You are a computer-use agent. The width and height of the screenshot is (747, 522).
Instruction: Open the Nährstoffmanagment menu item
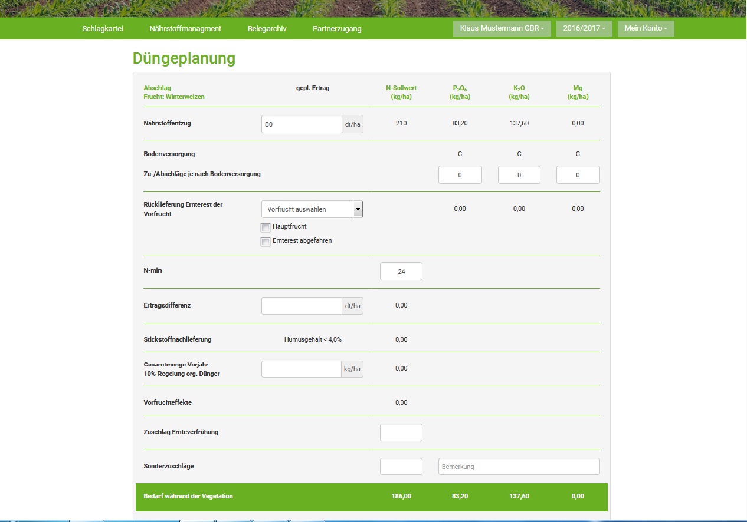pos(185,28)
